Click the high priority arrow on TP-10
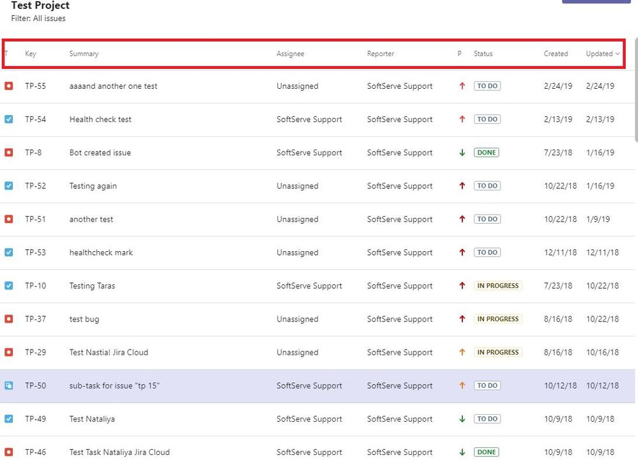The height and width of the screenshot is (469, 638). 462,286
